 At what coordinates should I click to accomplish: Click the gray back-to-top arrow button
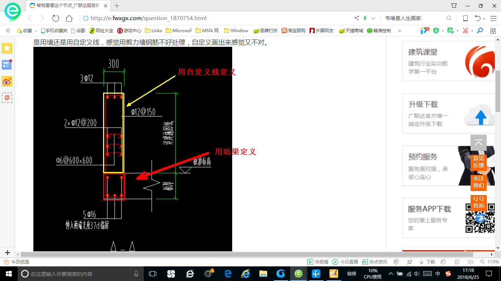(x=479, y=143)
